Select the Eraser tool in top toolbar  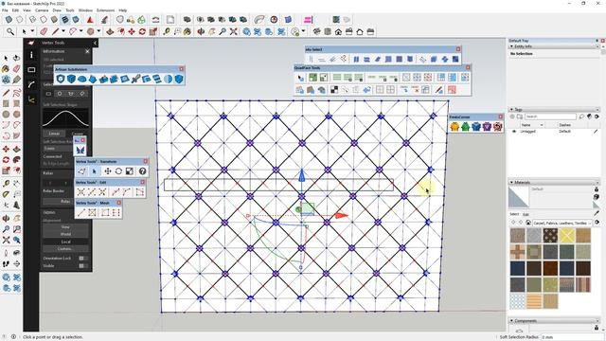point(44,31)
